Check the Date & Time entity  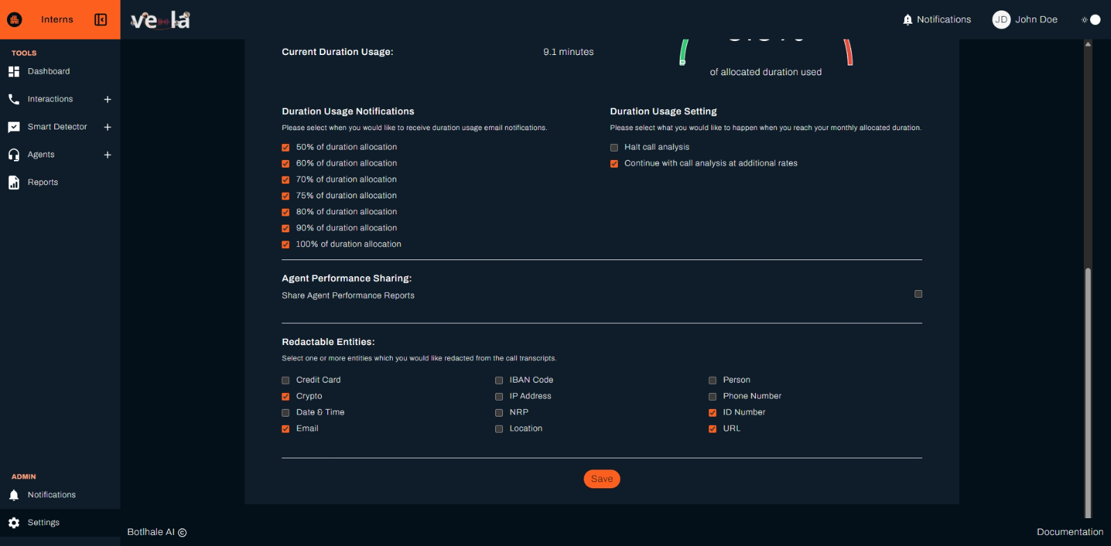286,412
